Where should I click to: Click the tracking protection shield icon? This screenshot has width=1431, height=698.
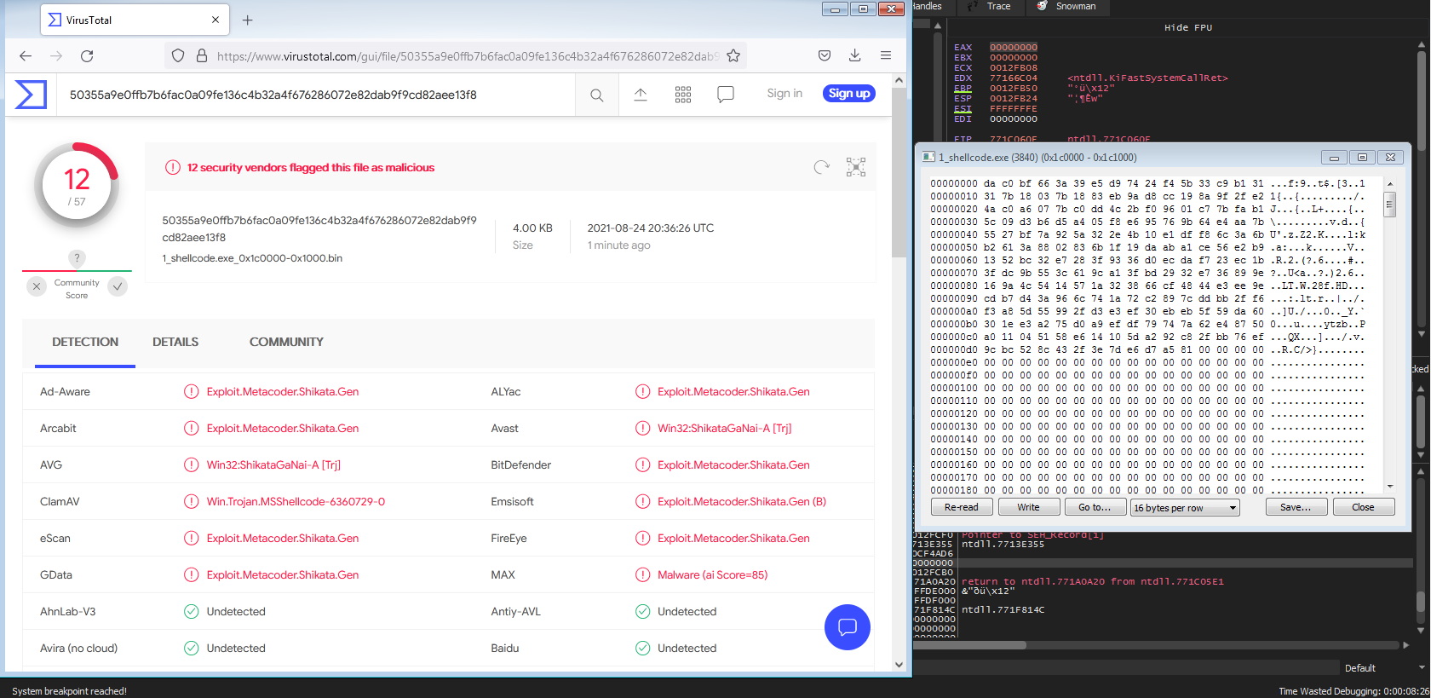click(x=178, y=56)
